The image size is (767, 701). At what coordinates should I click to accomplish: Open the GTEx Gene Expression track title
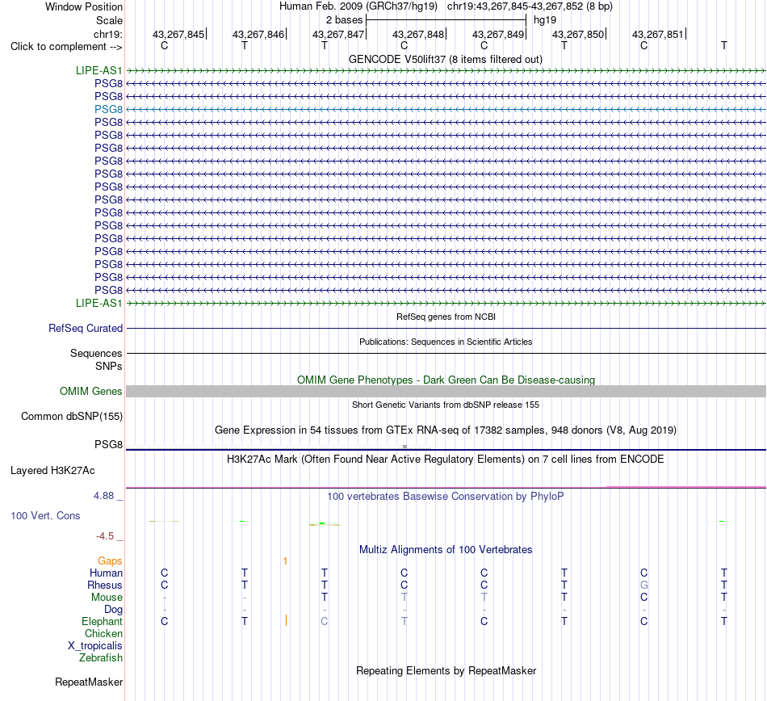[446, 430]
